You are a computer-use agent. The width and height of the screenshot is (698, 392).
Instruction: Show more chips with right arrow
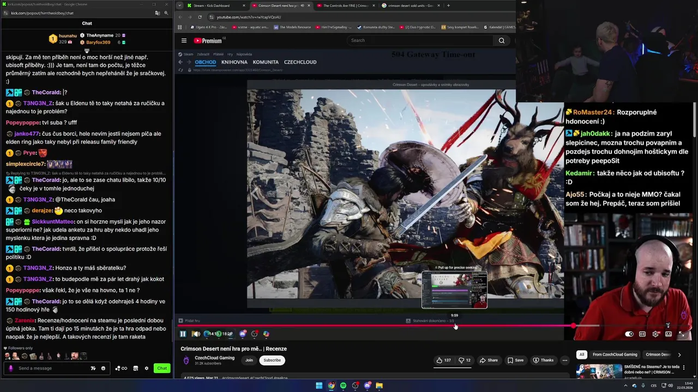(679, 354)
